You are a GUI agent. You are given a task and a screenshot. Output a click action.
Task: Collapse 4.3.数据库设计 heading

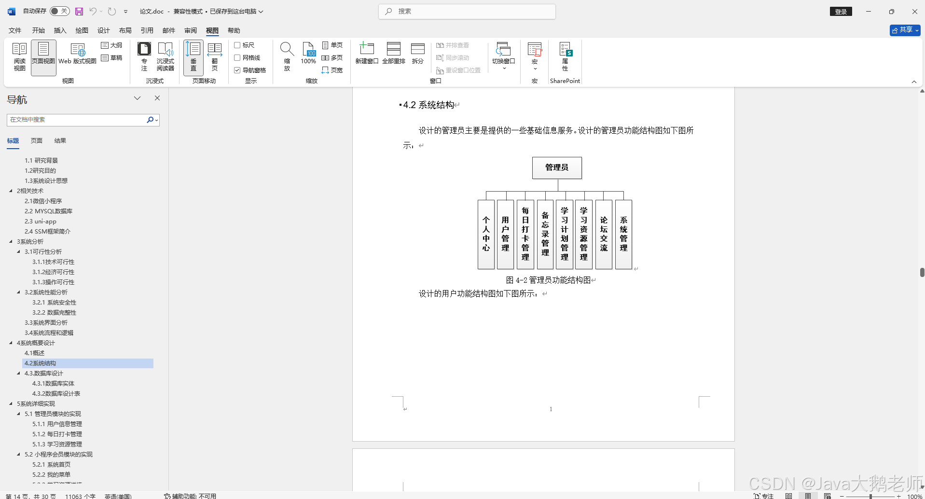(x=18, y=373)
